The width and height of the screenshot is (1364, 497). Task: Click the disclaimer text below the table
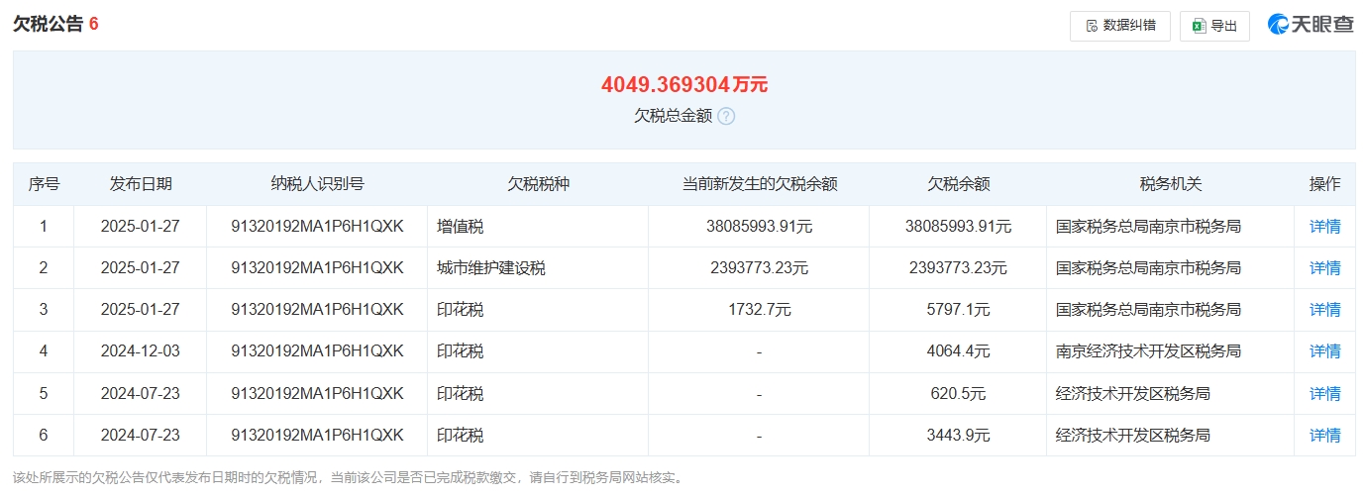[348, 477]
